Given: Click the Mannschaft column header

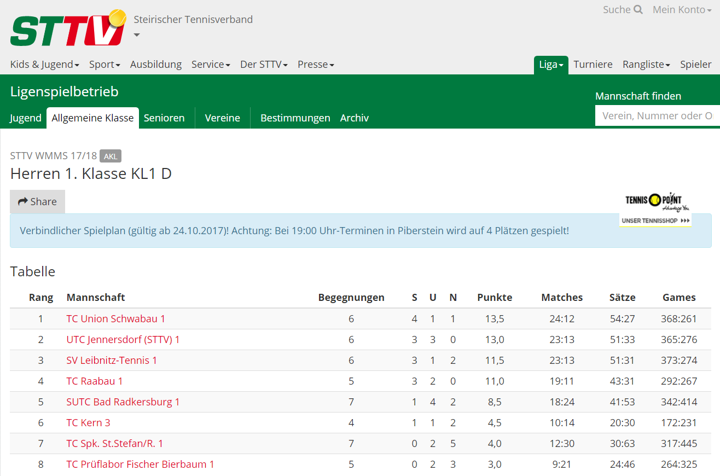Looking at the screenshot, I should 96,298.
